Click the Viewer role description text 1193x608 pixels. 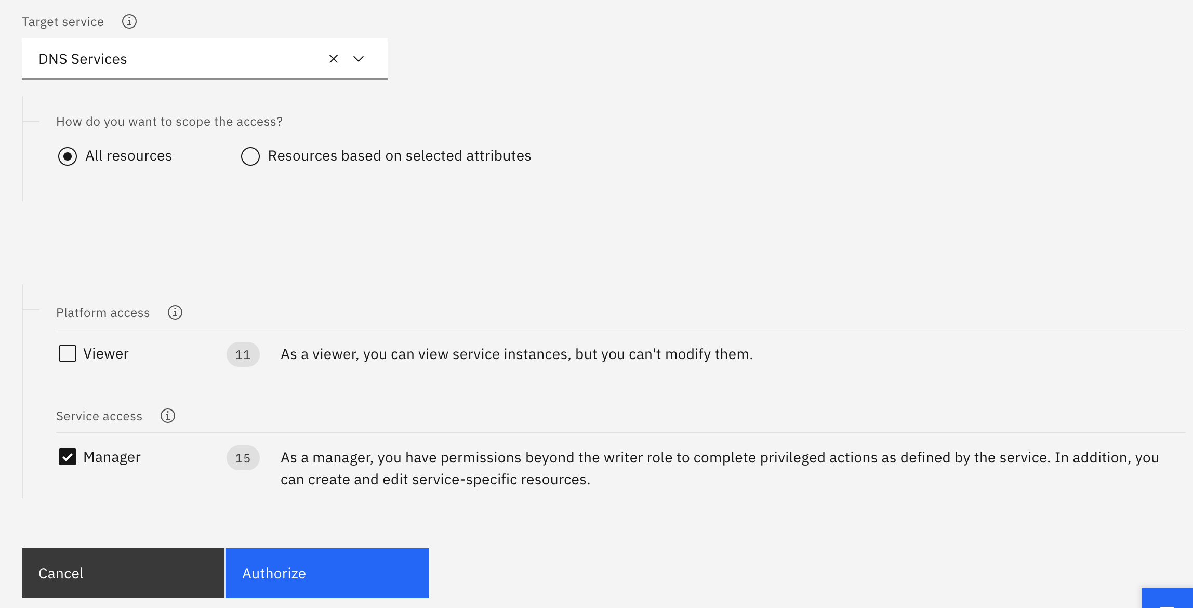(x=516, y=354)
